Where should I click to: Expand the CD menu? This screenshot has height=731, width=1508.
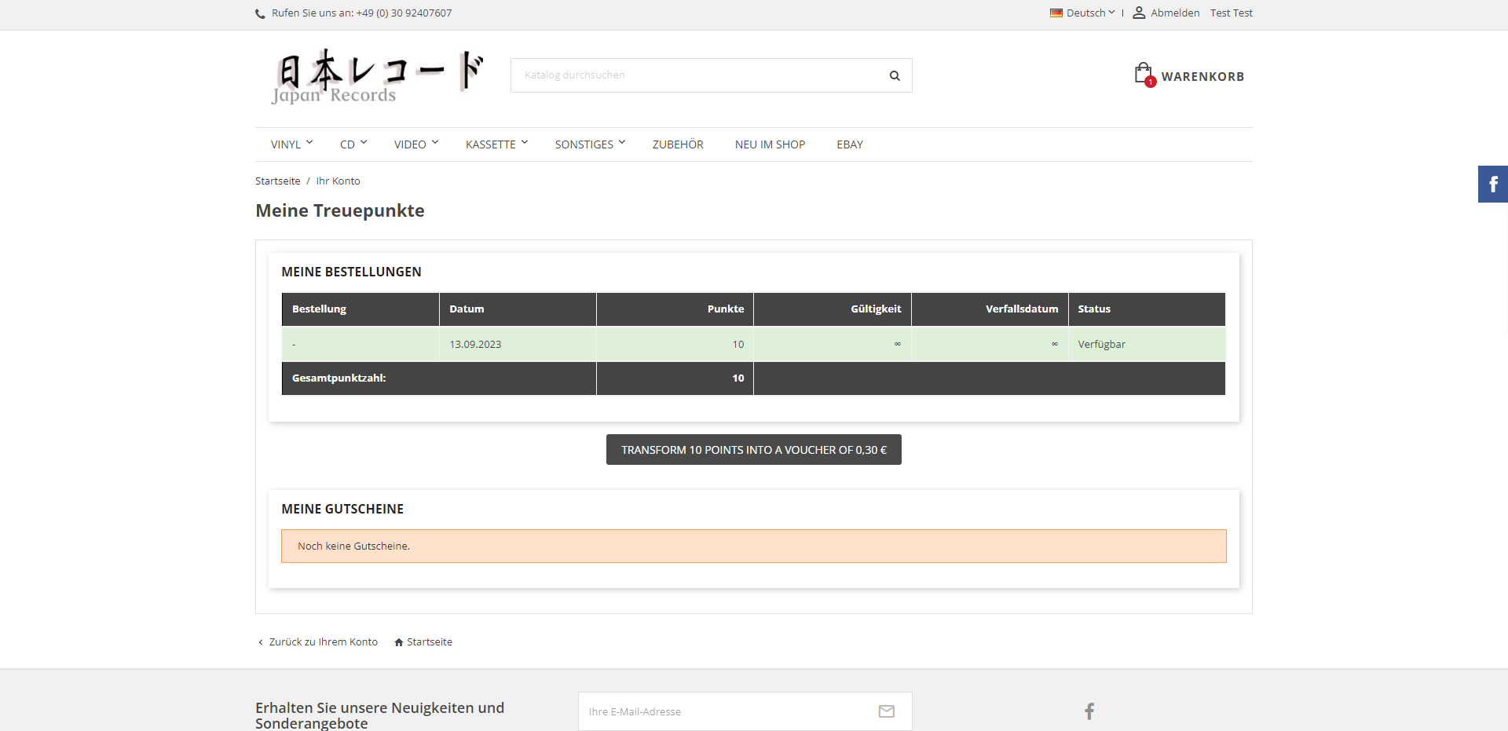(x=353, y=144)
